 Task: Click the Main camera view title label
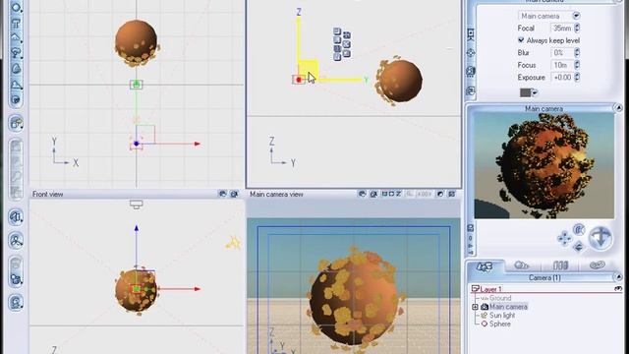[x=276, y=195]
